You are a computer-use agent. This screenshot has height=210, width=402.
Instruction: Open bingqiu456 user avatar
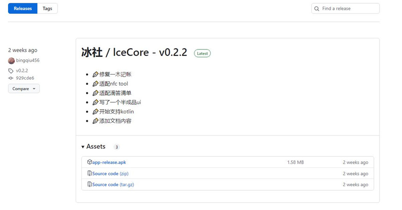click(11, 61)
